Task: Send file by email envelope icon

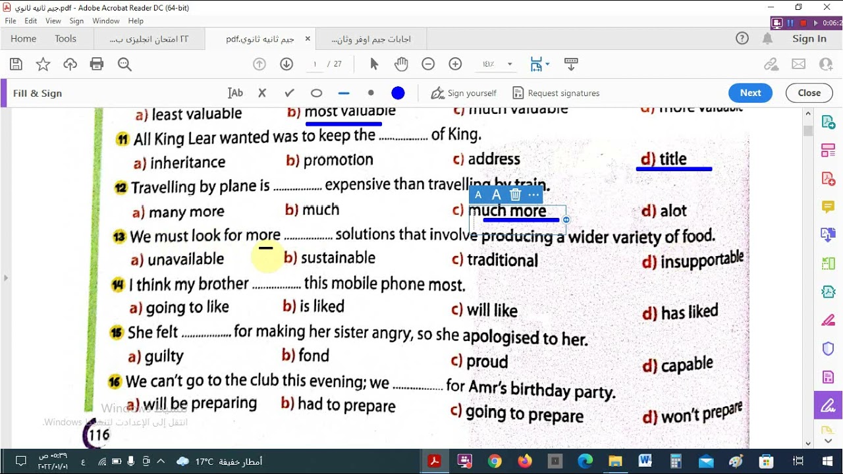Action: coord(798,64)
